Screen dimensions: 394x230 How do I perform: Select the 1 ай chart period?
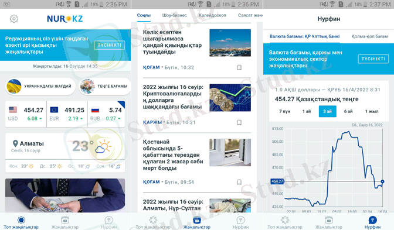pyautogui.click(x=307, y=111)
